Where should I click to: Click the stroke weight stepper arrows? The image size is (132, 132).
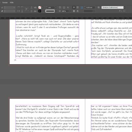[x=47, y=8]
